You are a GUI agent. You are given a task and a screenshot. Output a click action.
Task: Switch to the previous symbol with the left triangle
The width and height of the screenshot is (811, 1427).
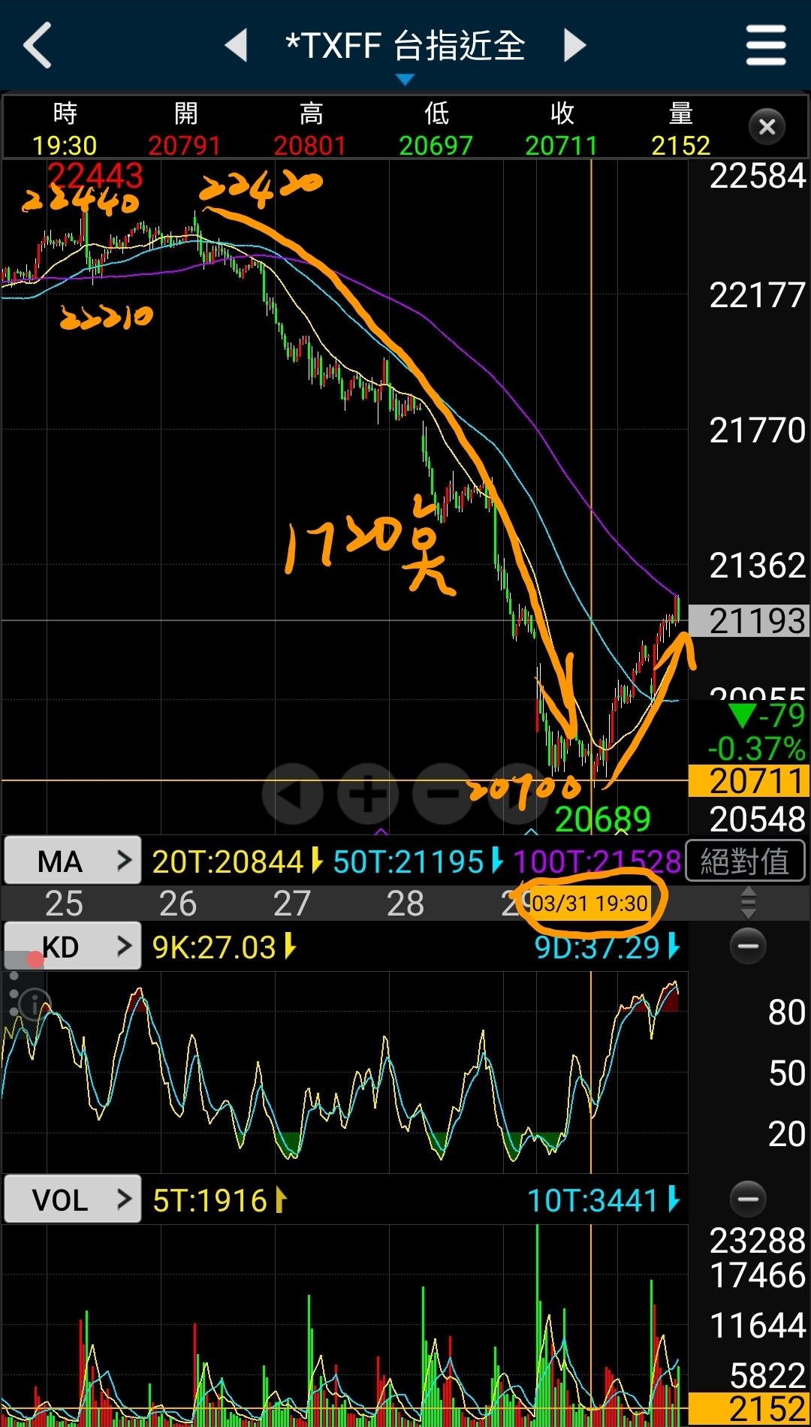(x=237, y=45)
